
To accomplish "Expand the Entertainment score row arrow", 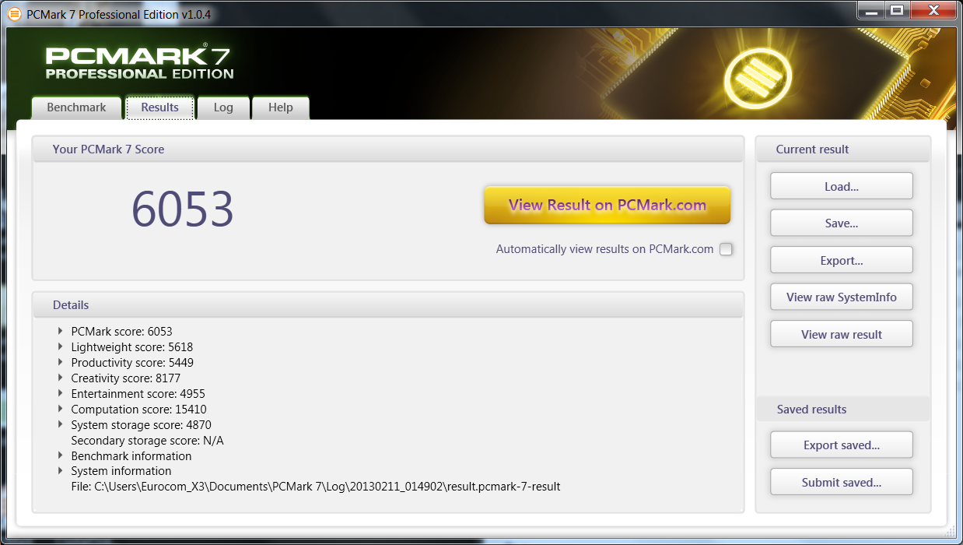I will coord(61,393).
